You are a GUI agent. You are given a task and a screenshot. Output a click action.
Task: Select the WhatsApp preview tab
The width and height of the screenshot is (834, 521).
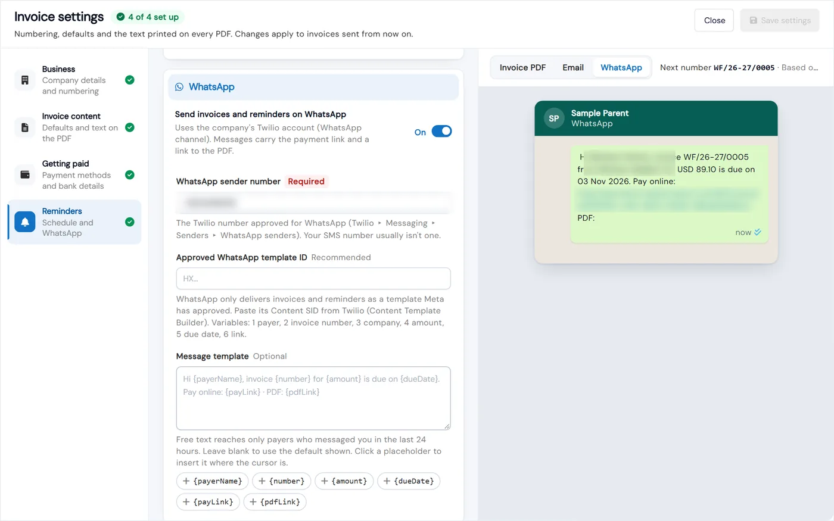(621, 68)
